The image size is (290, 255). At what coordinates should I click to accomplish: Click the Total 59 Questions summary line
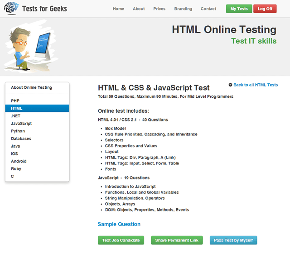165,96
